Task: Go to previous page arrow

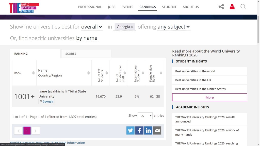Action: pyautogui.click(x=18, y=131)
